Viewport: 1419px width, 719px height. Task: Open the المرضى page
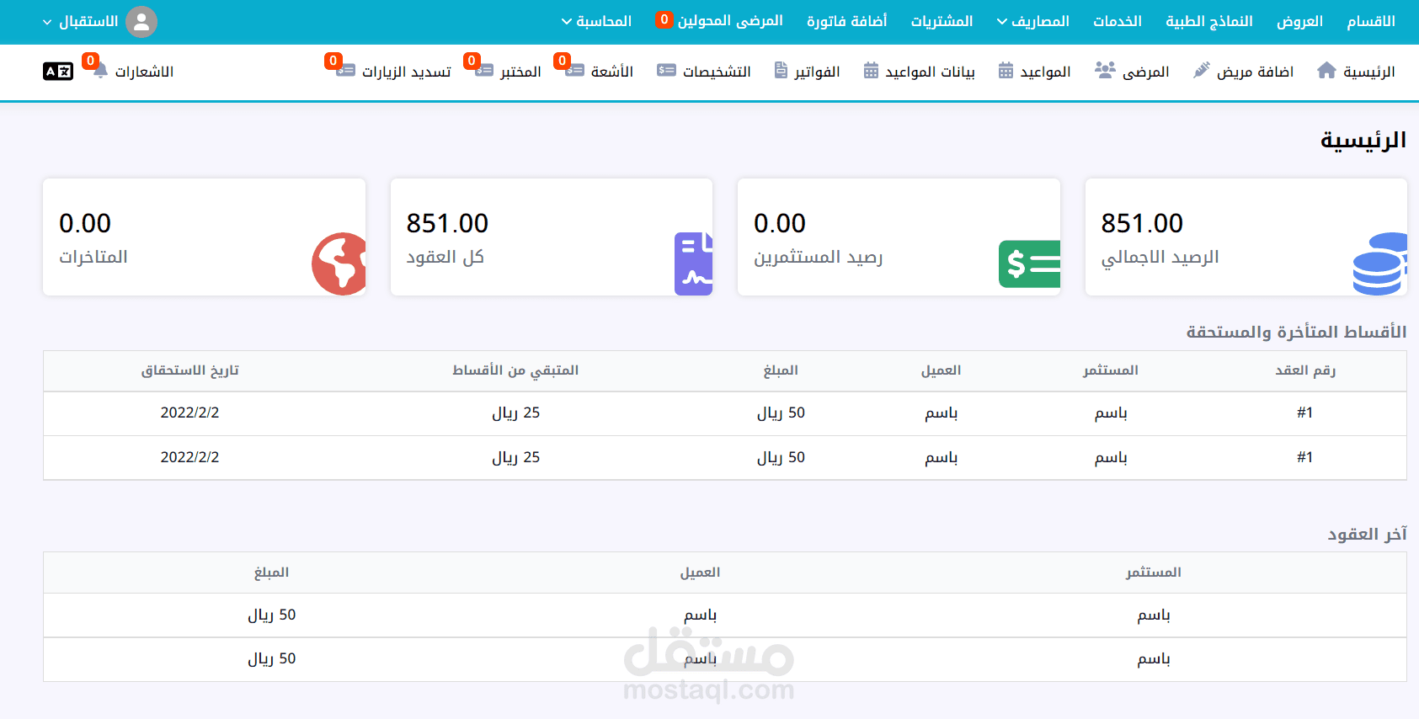(x=1145, y=72)
